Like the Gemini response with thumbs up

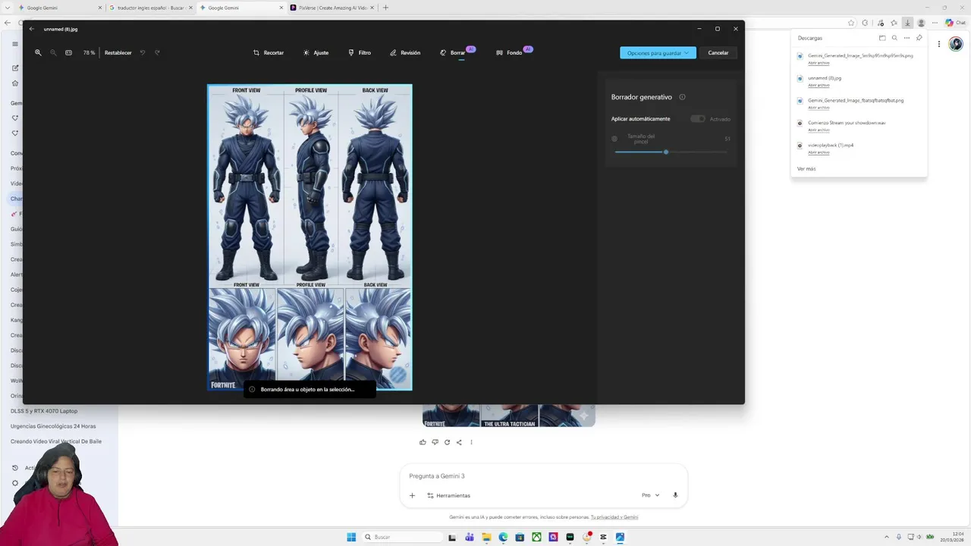click(x=423, y=442)
